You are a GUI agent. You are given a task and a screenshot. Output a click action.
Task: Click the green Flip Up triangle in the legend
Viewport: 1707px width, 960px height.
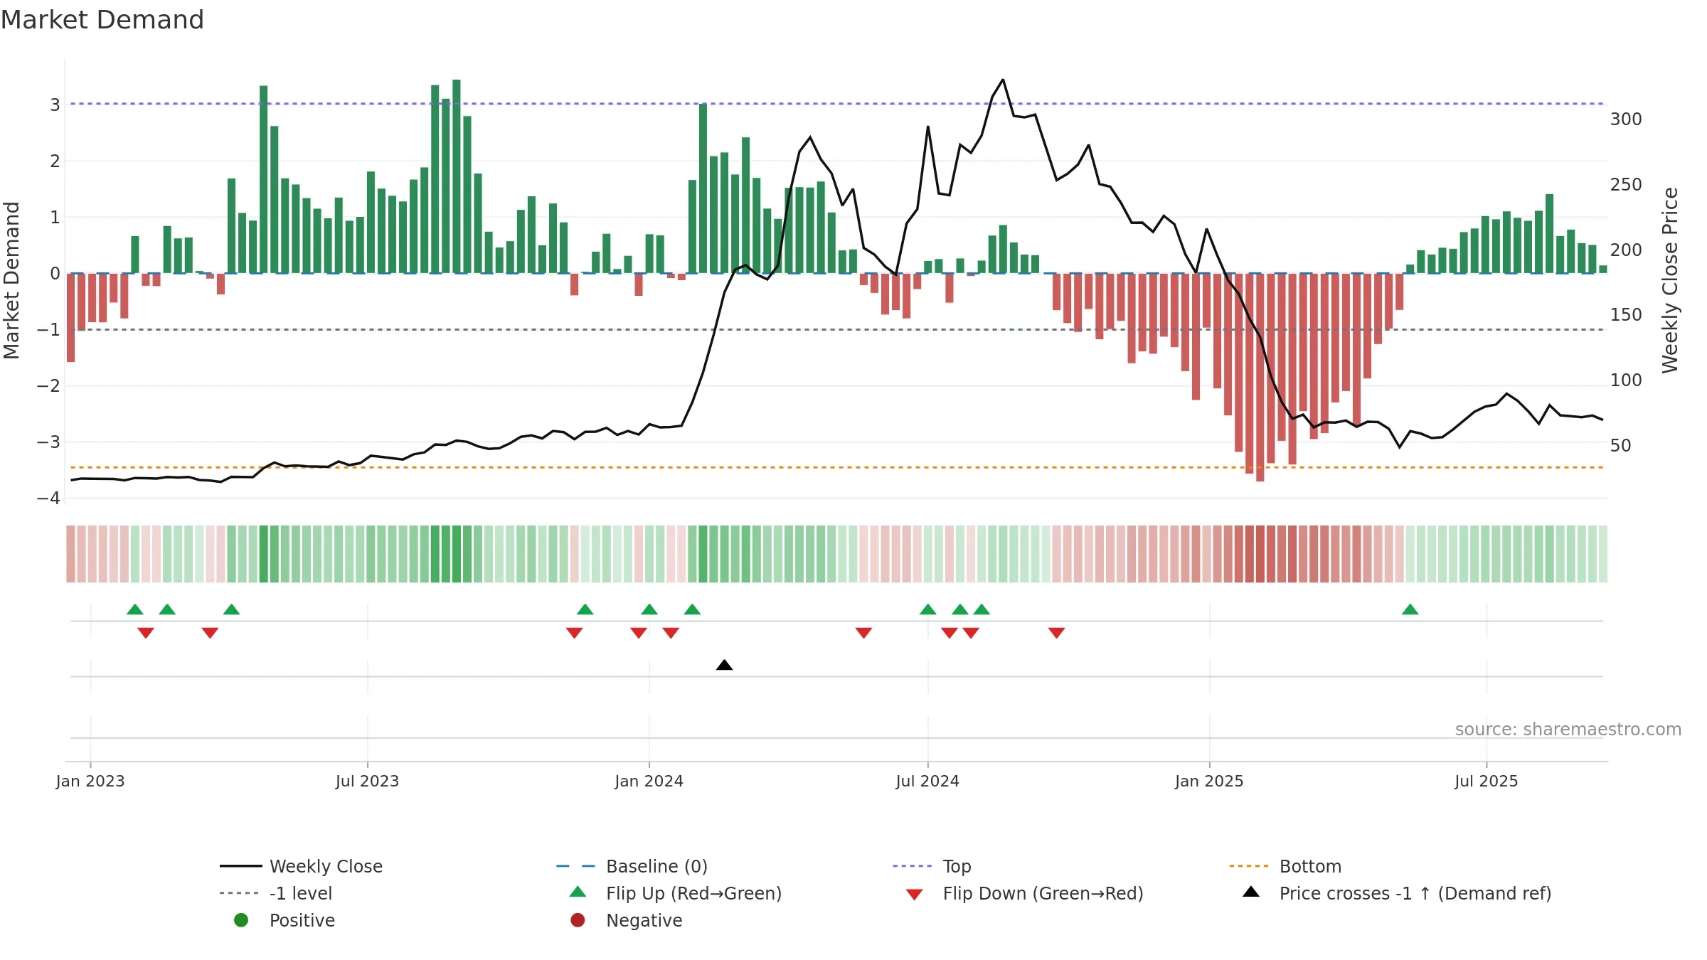click(x=578, y=892)
